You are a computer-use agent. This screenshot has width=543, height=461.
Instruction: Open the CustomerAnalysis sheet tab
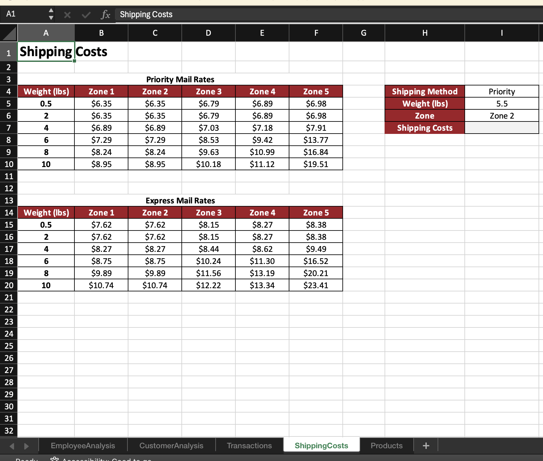[x=171, y=445]
